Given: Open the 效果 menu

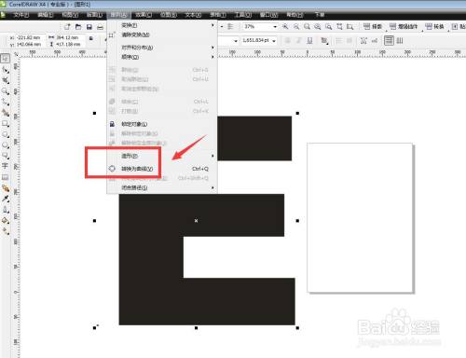Looking at the screenshot, I should tap(144, 15).
